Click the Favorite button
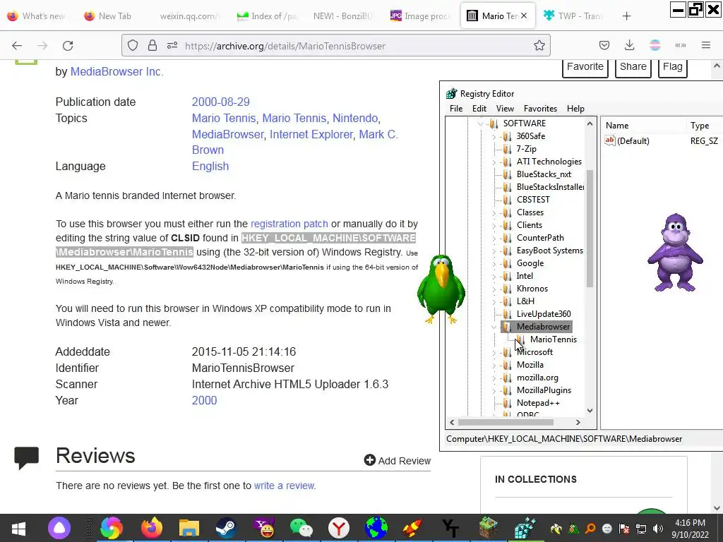Screen dimensions: 723x542 coord(585,67)
